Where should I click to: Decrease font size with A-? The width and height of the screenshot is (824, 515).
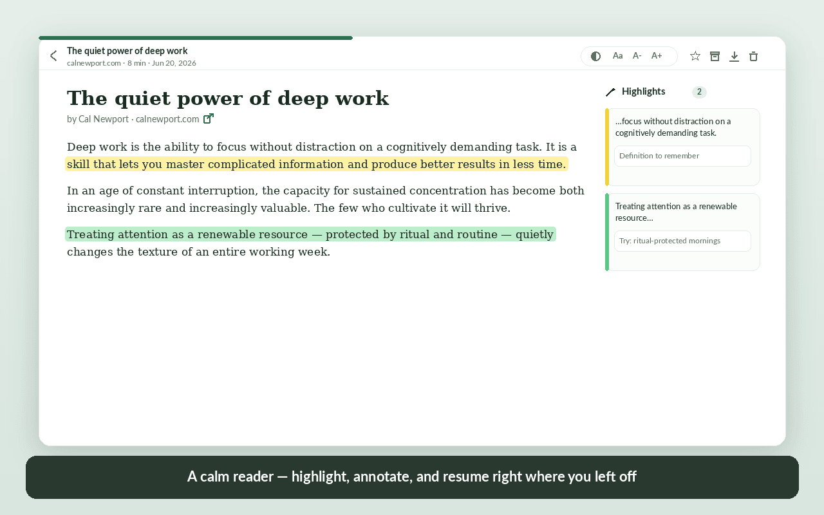click(x=637, y=56)
